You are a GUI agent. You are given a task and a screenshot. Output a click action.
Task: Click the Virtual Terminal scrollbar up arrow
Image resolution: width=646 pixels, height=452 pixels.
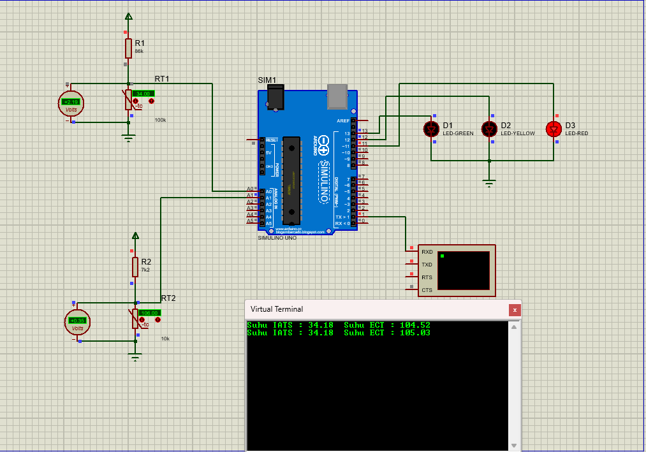(514, 327)
